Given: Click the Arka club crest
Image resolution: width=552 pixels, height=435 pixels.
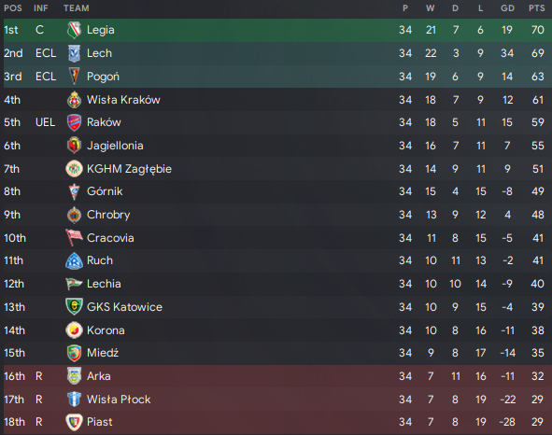Looking at the screenshot, I should click(74, 376).
